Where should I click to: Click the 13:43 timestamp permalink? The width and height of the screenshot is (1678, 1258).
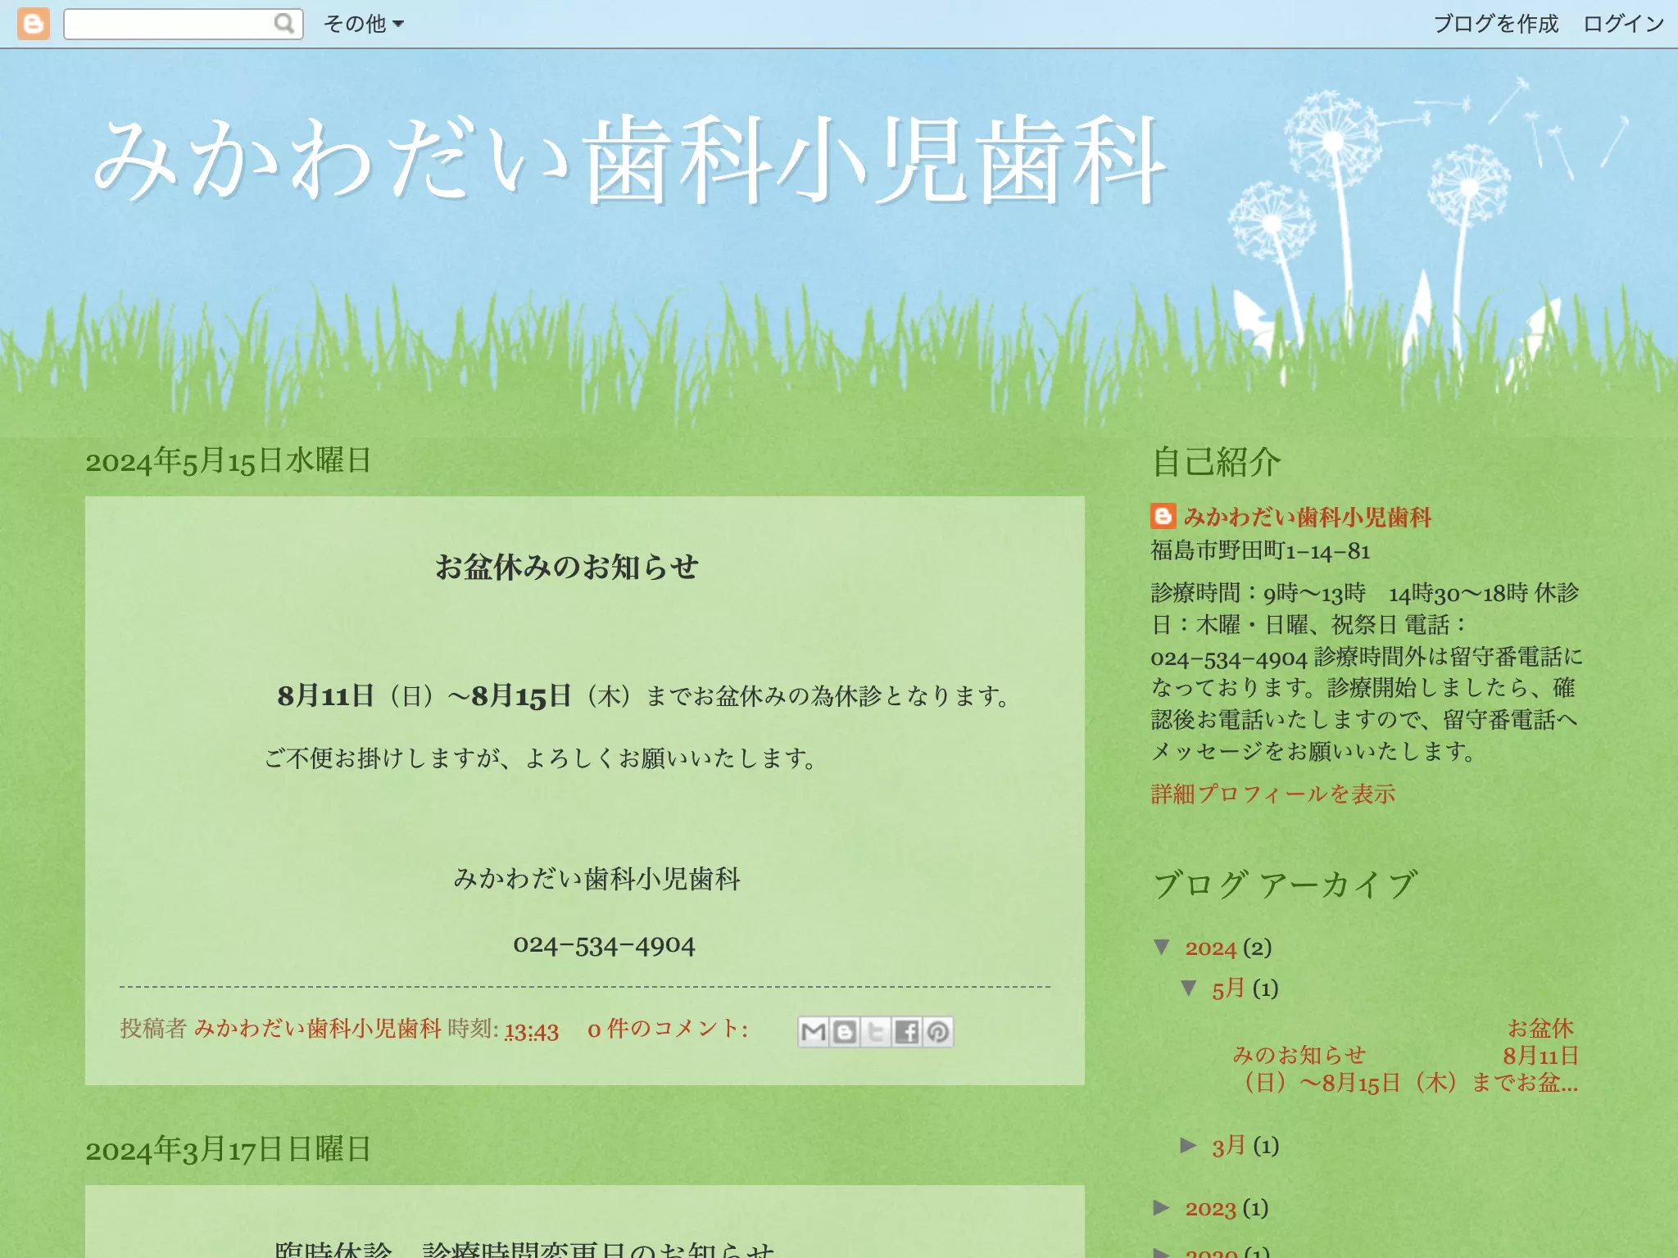(x=532, y=1031)
